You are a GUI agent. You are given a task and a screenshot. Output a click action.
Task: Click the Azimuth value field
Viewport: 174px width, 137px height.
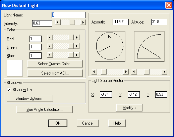121,22
